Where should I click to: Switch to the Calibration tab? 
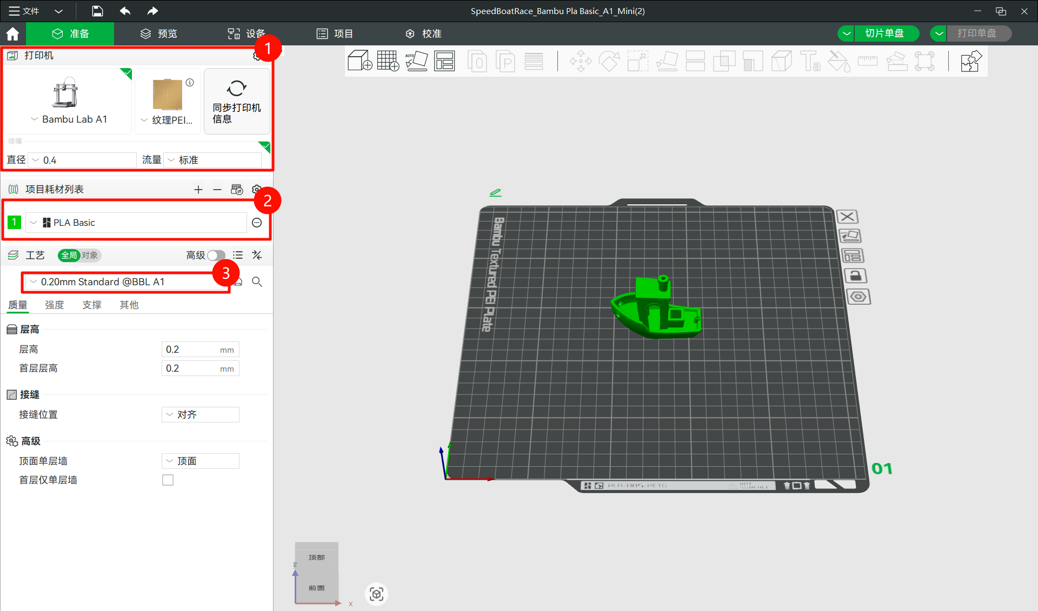tap(423, 33)
